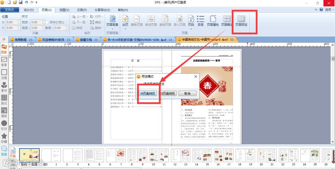Expand the 页面背景 dropdown arrow
This screenshot has width=335, height=169.
point(112,29)
